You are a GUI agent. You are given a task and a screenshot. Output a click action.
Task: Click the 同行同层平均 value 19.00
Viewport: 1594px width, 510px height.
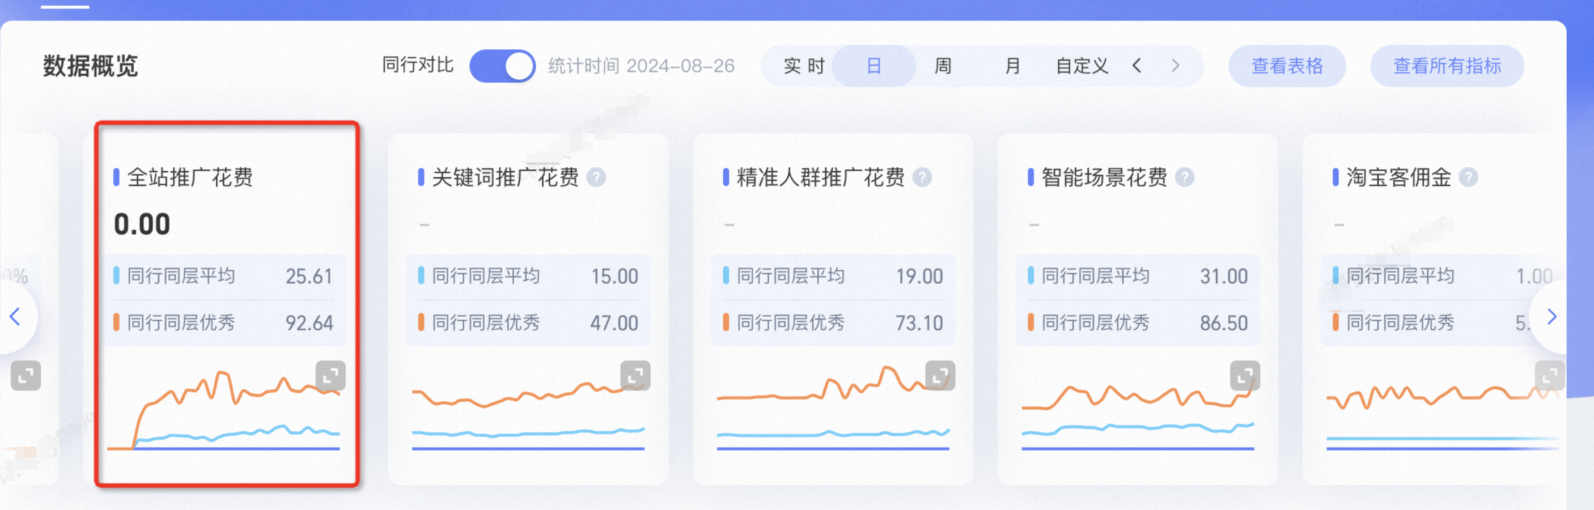[919, 276]
